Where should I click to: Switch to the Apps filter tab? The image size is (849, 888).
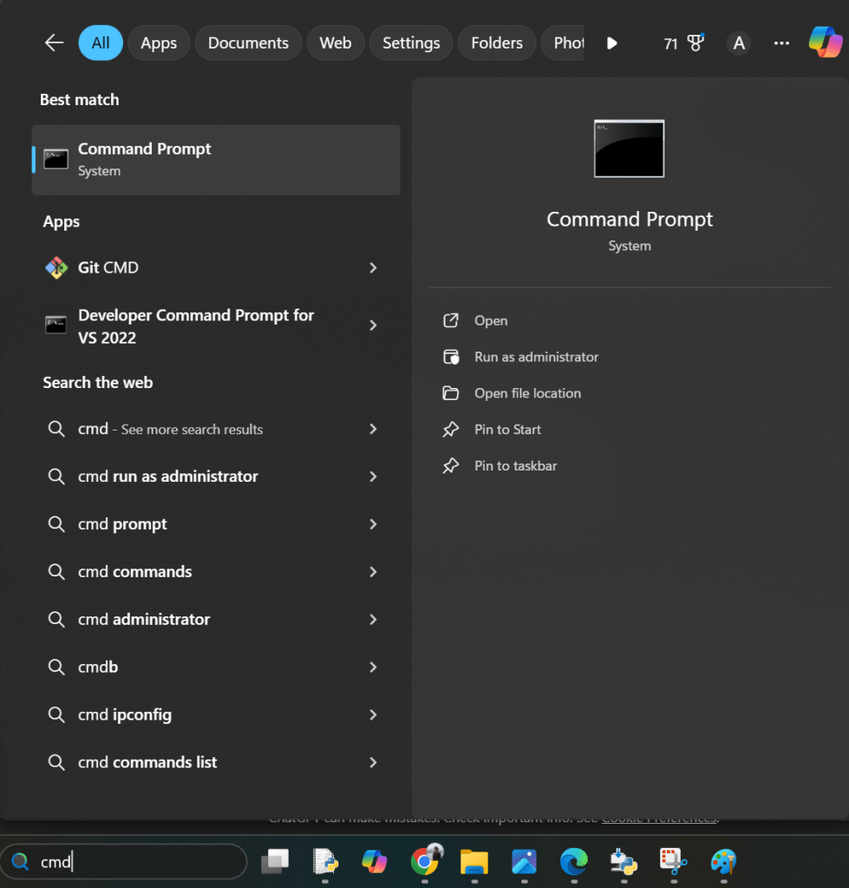(159, 43)
